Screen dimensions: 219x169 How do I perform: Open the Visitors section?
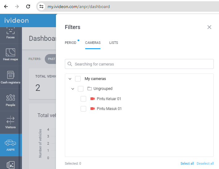[11, 122]
